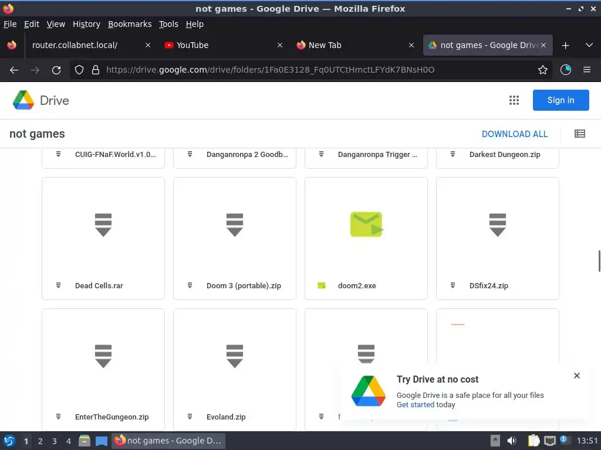Open the Firefox account circle icon
This screenshot has height=450, width=601.
(x=566, y=70)
